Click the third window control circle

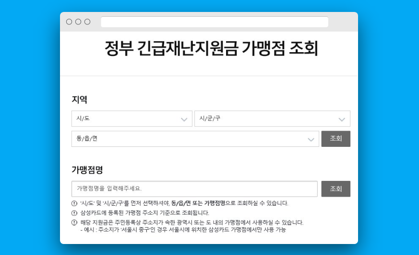pyautogui.click(x=87, y=22)
